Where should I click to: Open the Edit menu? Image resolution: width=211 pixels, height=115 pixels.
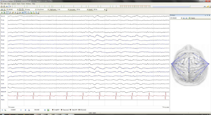[5, 4]
